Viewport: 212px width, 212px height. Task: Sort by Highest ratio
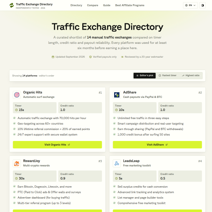(x=191, y=76)
